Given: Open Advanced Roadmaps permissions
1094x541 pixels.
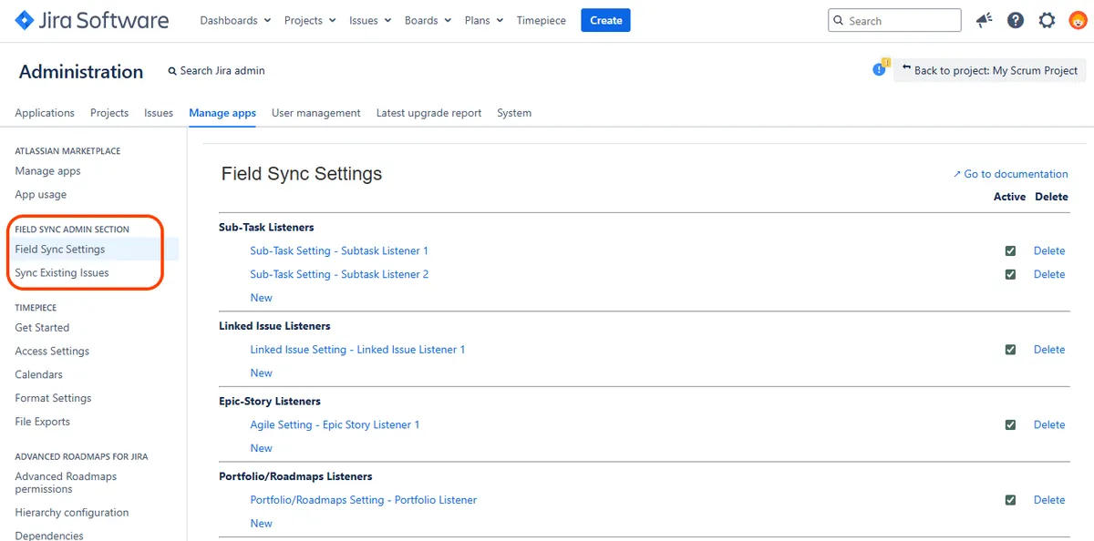Looking at the screenshot, I should coord(66,483).
